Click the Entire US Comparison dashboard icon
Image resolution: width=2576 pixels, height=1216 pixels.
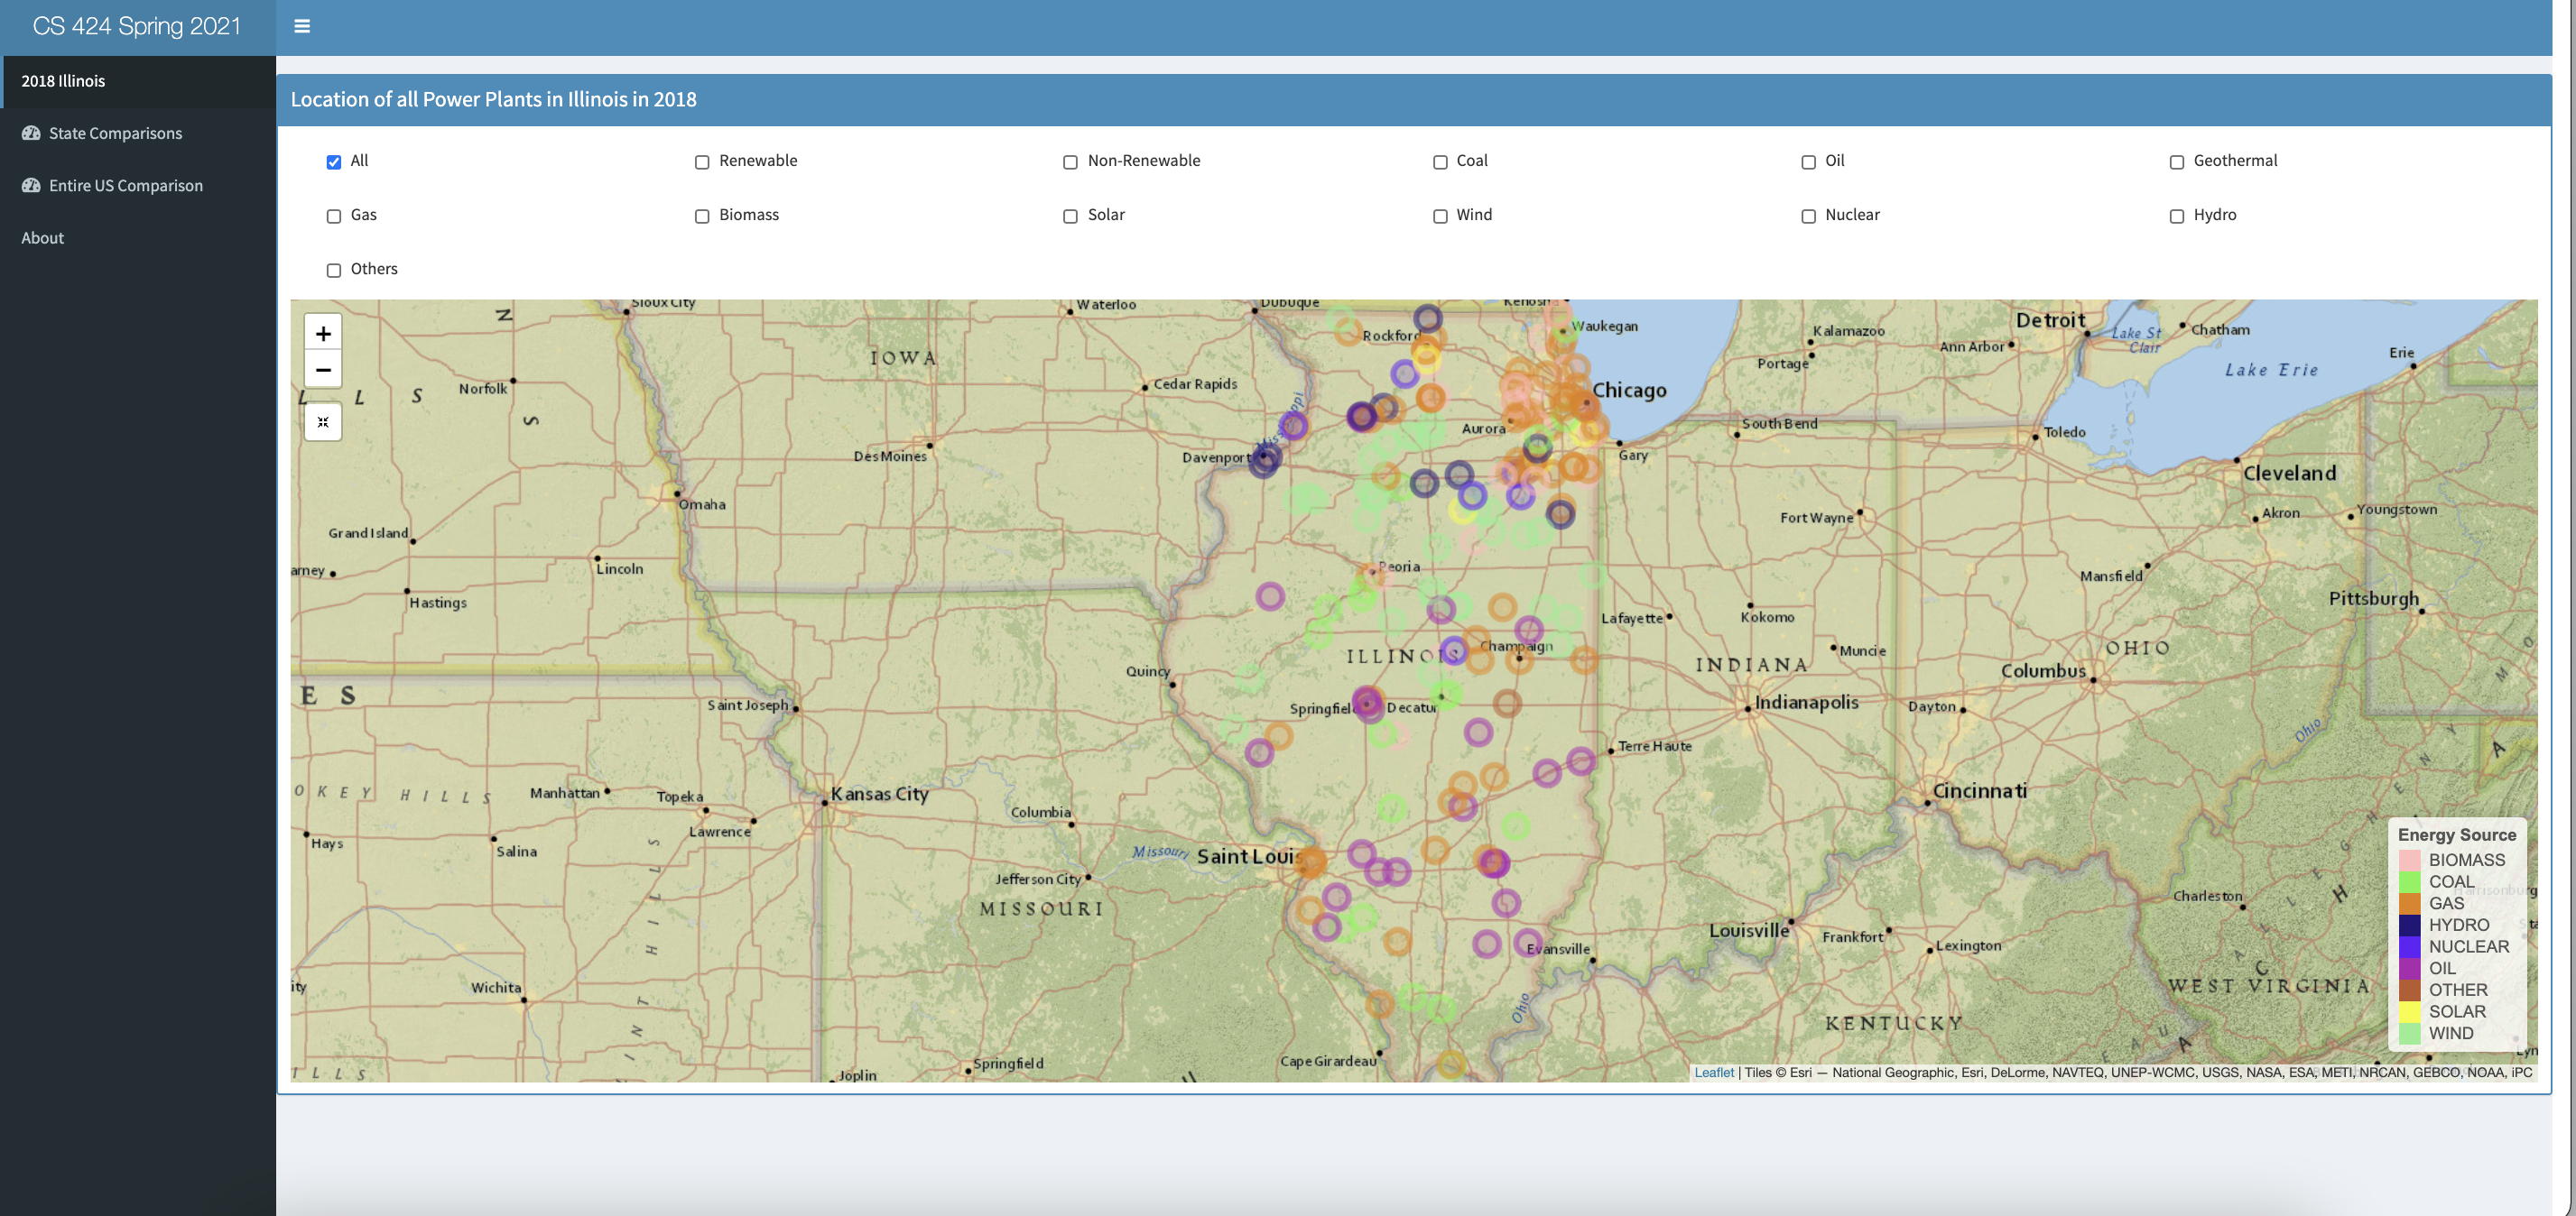point(31,185)
